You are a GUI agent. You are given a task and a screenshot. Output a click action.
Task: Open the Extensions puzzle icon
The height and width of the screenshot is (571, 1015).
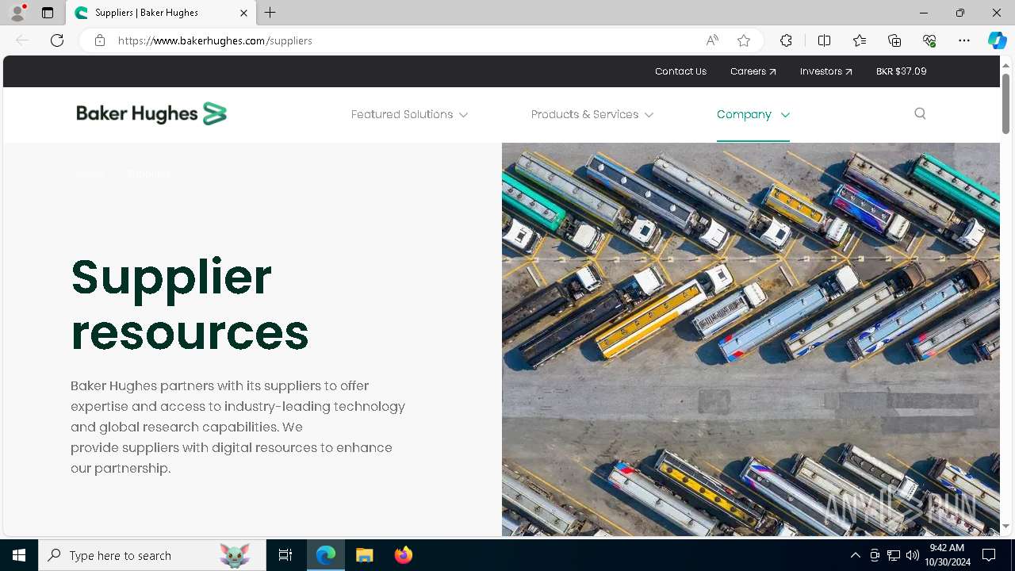click(786, 40)
